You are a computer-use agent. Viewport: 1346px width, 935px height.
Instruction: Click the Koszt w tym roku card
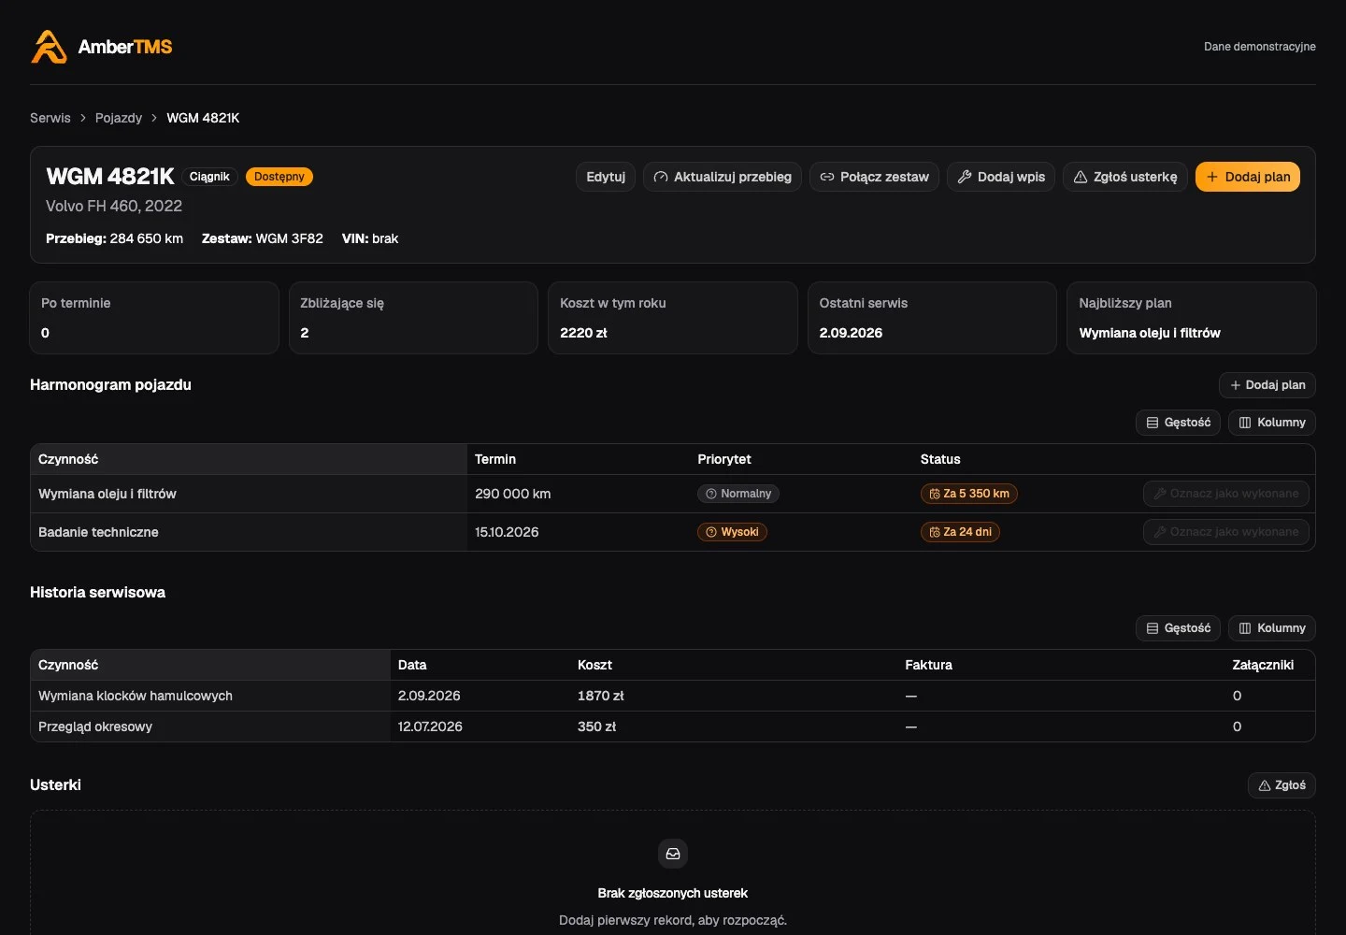click(x=673, y=318)
